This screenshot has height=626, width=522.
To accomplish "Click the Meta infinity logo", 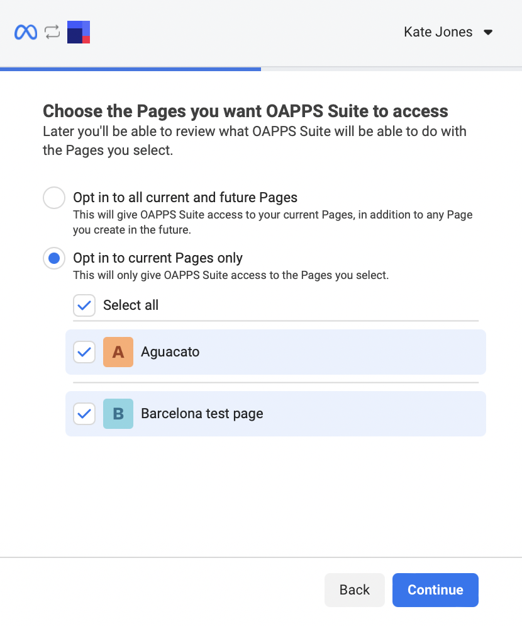I will pos(26,32).
